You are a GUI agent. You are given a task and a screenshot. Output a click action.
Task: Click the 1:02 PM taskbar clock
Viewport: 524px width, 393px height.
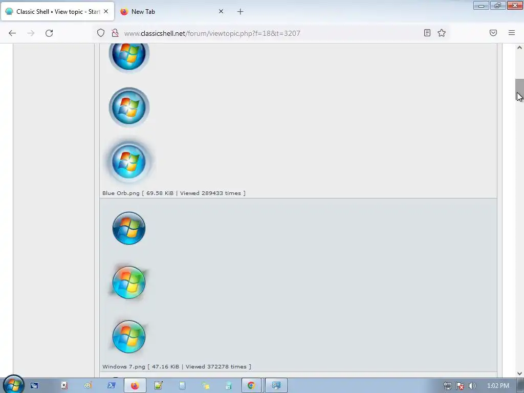click(498, 386)
